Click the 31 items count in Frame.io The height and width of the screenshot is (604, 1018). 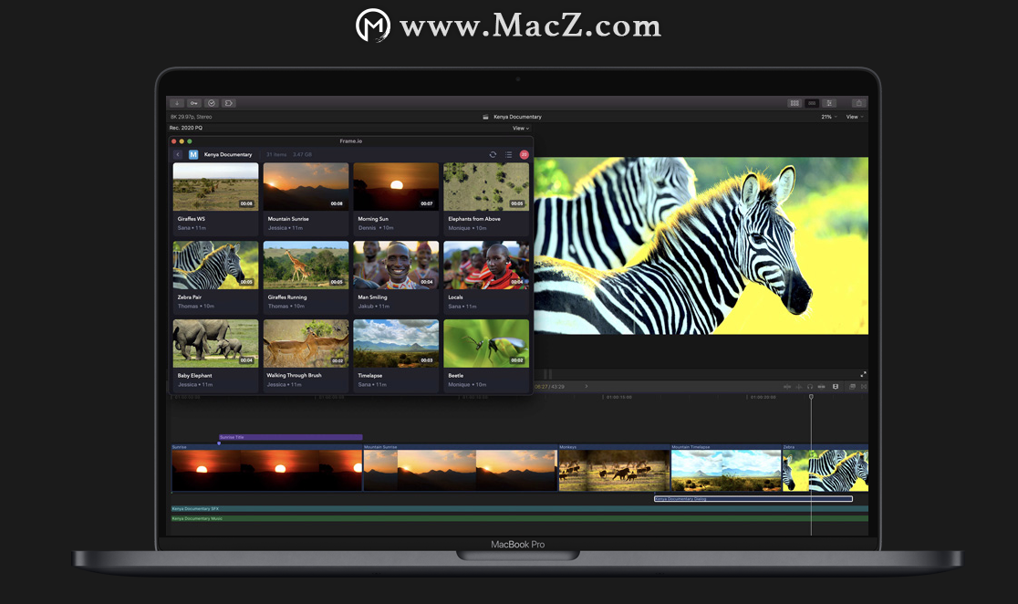click(x=276, y=154)
